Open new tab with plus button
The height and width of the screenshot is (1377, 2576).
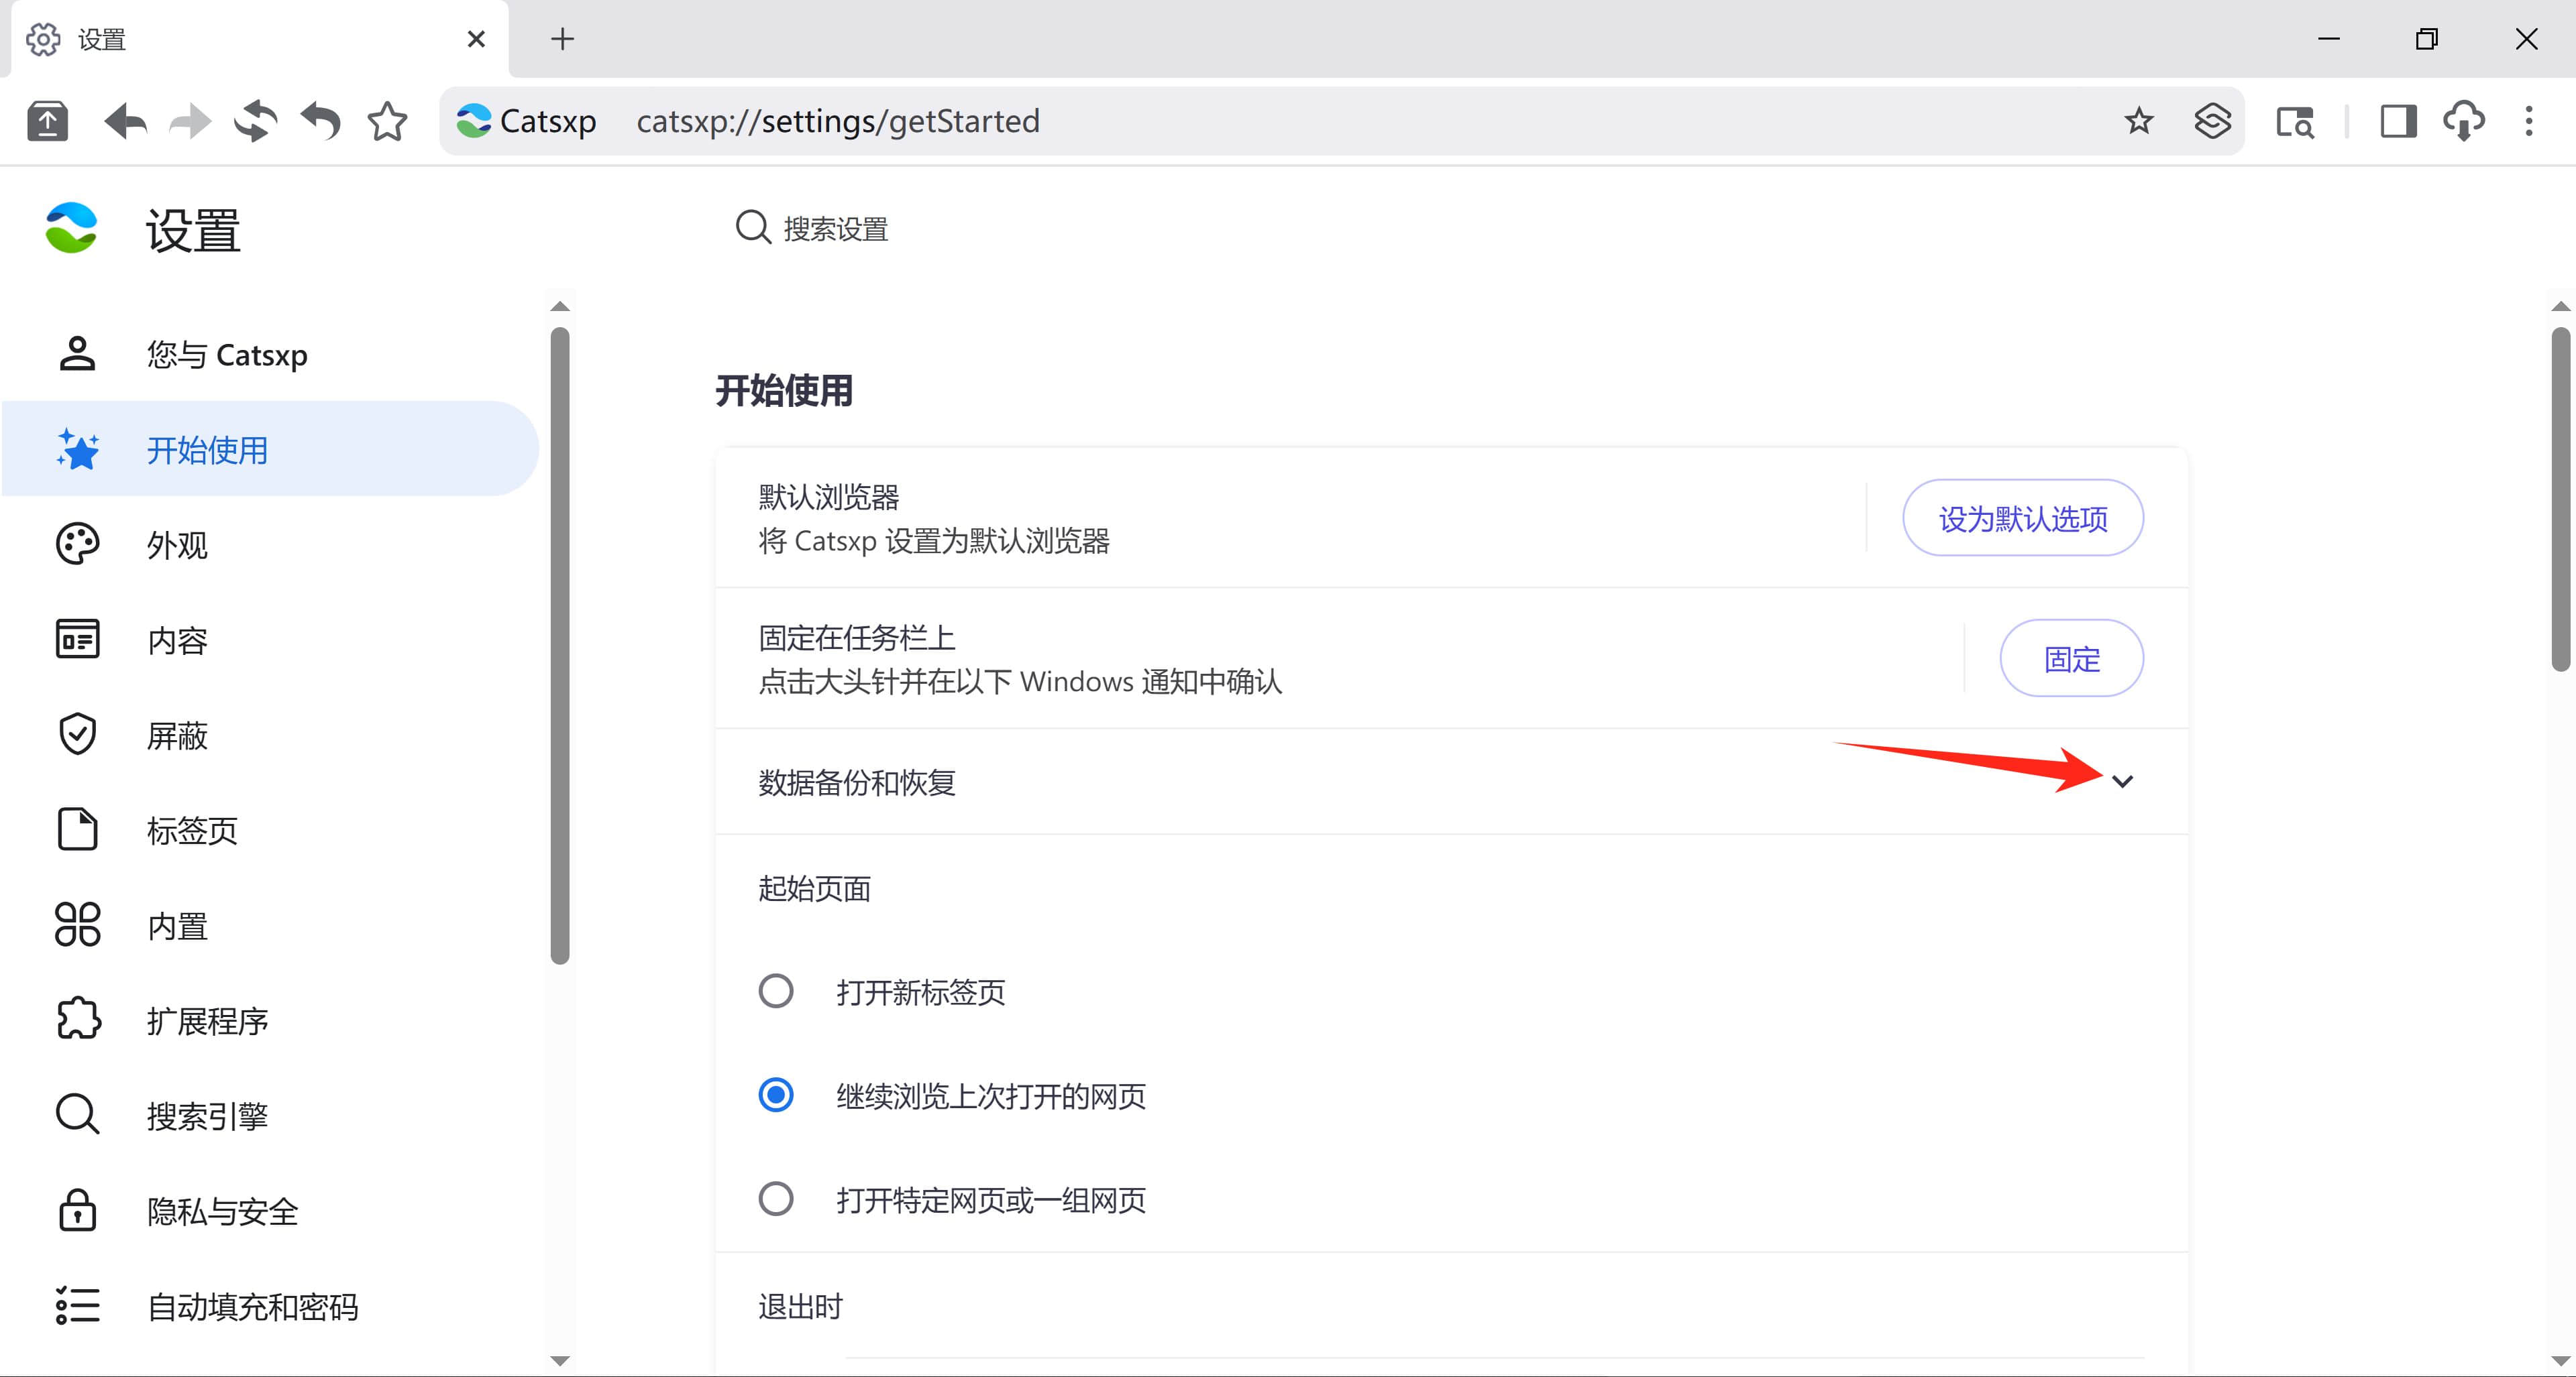click(x=562, y=39)
